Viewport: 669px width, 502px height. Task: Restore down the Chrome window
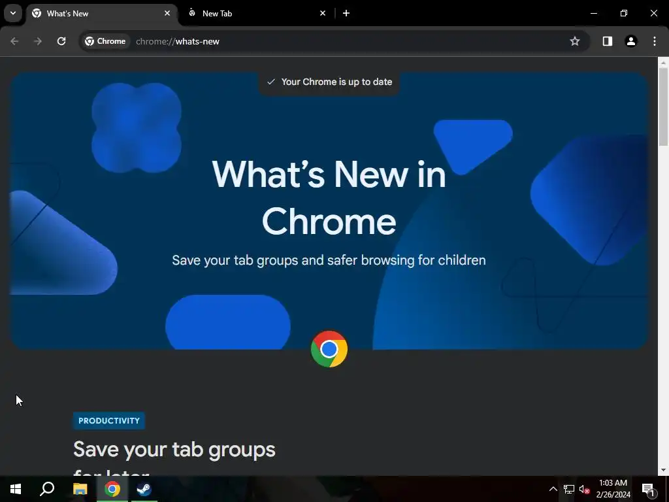624,13
